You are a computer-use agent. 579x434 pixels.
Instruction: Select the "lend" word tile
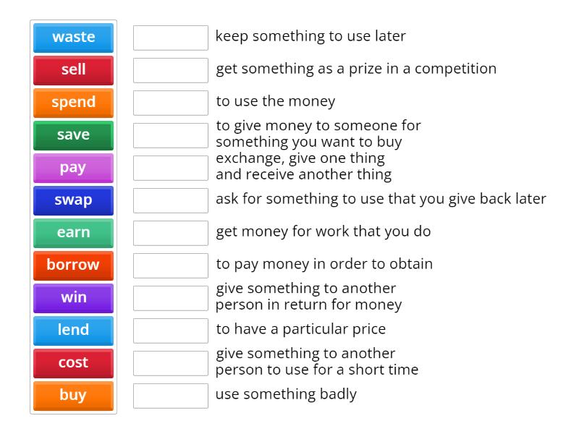72,331
